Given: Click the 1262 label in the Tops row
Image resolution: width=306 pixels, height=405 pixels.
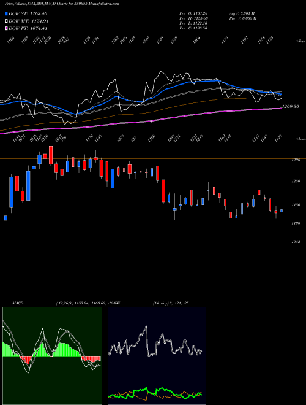Looking at the screenshot, I should [115, 40].
